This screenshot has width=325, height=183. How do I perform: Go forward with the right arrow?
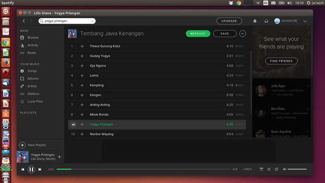point(31,21)
